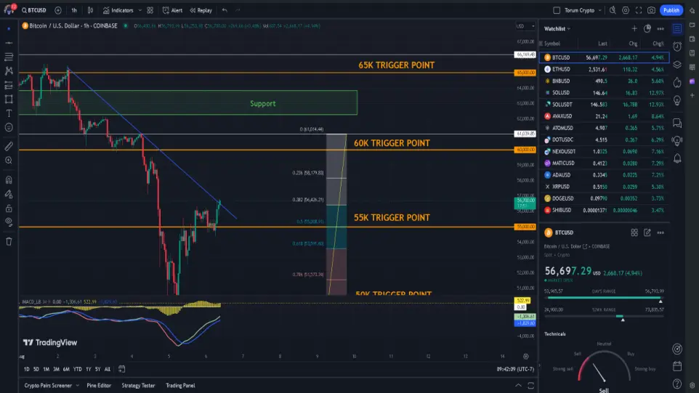Create an Alert from the toolbar
Viewport: 699px width, 393px height.
pos(172,10)
